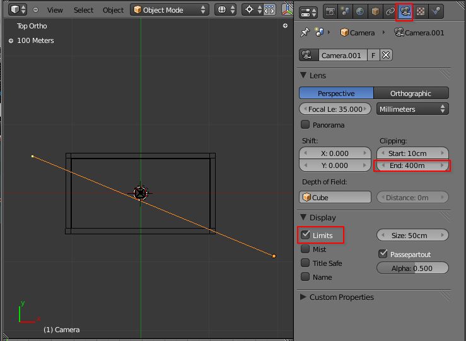Unlink camera data with the X button
Image resolution: width=466 pixels, height=341 pixels.
[386, 55]
